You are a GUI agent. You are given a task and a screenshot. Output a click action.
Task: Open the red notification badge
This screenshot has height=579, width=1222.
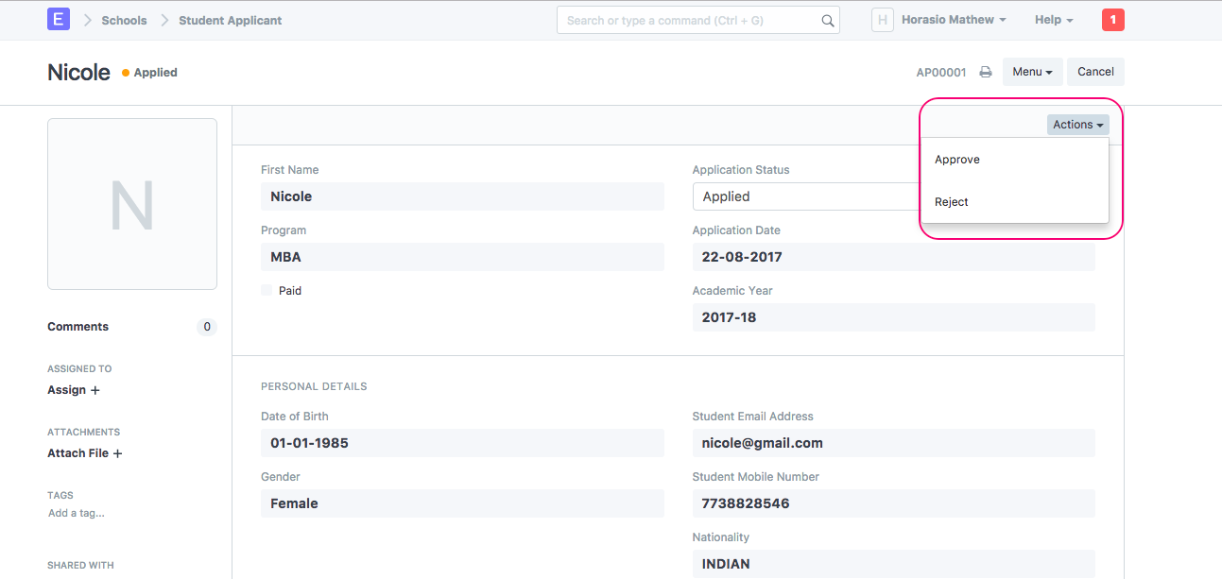pyautogui.click(x=1112, y=20)
